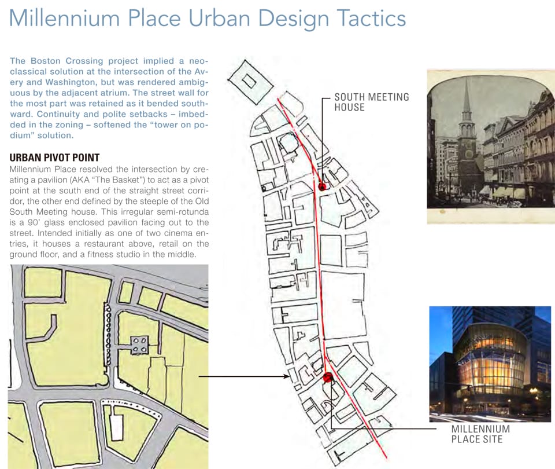Open the Millennium Place night photo
Viewport: 555px width, 469px height.
tap(490, 364)
